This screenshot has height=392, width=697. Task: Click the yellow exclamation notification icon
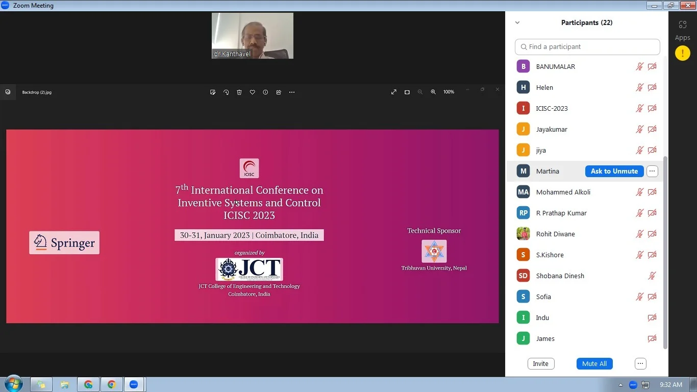point(683,53)
